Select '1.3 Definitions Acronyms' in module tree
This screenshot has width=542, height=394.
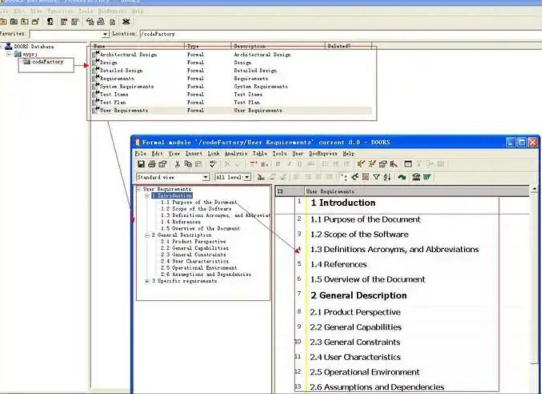[x=216, y=215]
